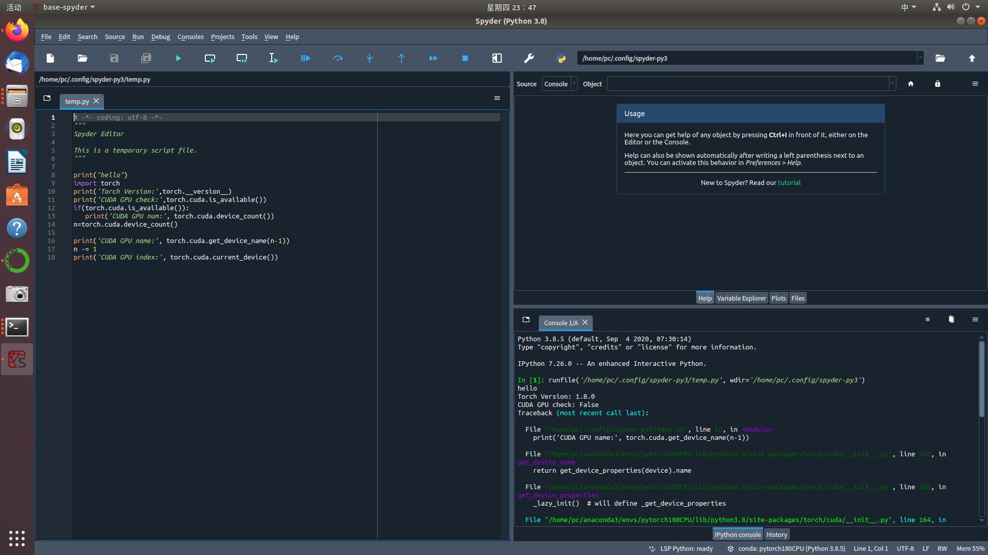Expand the Console panel options menu
Screen dimensions: 988x555
click(976, 319)
